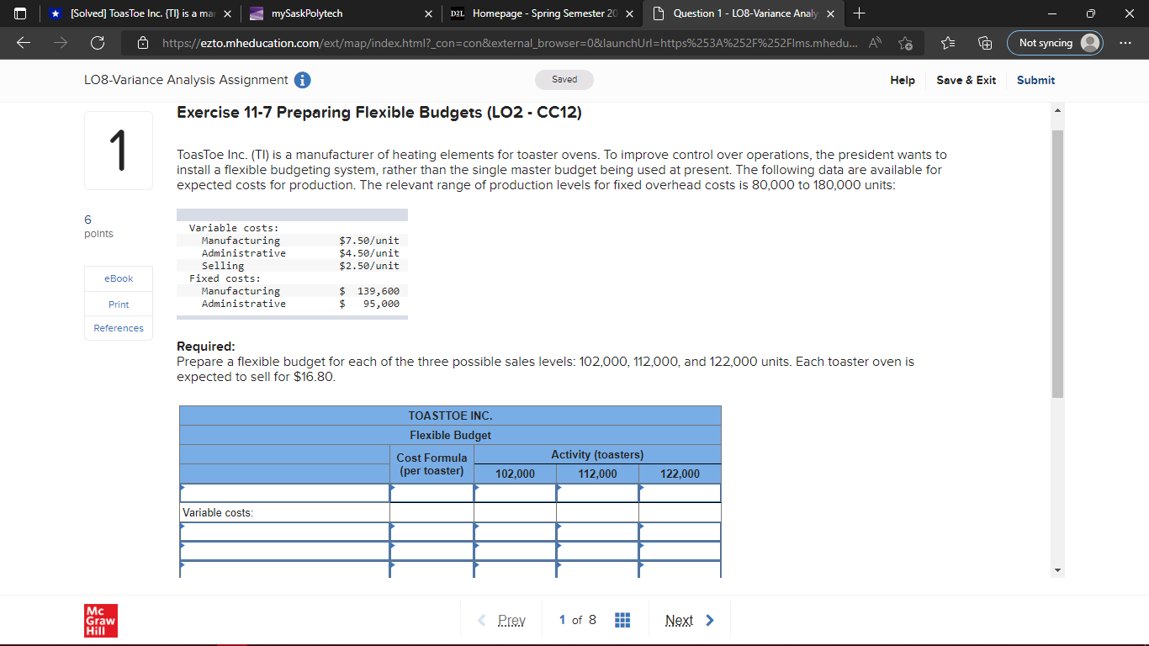
Task: Open first row label dropdown above Variable costs
Action: 284,493
